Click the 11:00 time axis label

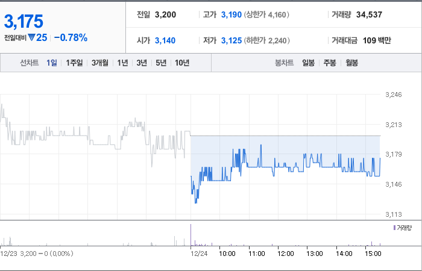[x=256, y=254]
